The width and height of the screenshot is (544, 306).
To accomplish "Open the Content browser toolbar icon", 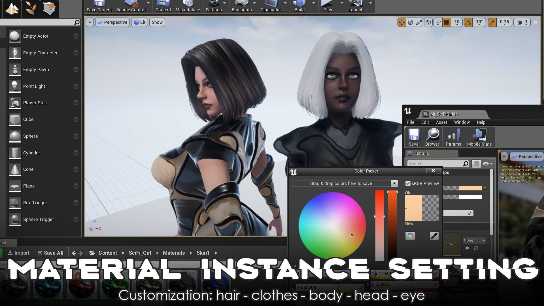I will click(163, 6).
